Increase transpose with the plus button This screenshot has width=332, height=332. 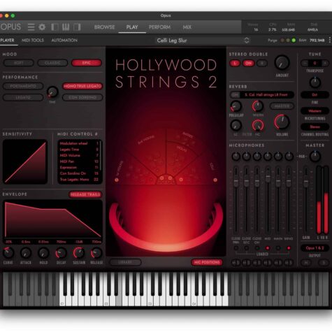[x=325, y=63]
